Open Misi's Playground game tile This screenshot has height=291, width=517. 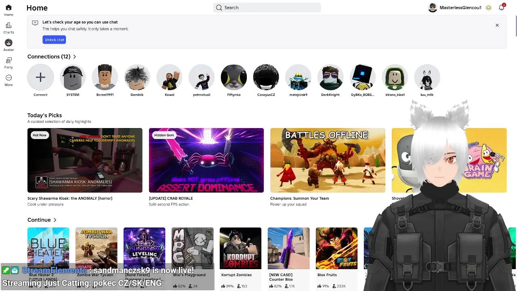coord(193,248)
